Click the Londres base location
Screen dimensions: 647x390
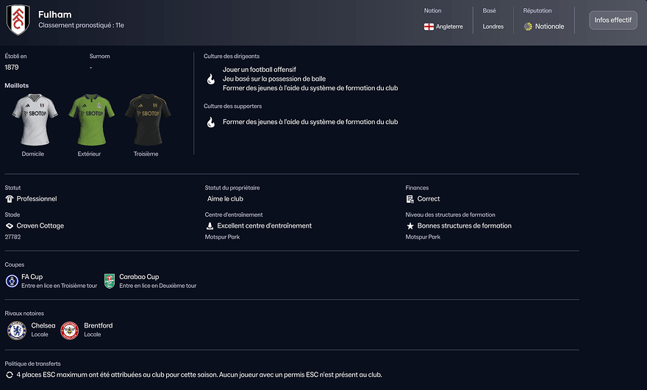coord(493,26)
